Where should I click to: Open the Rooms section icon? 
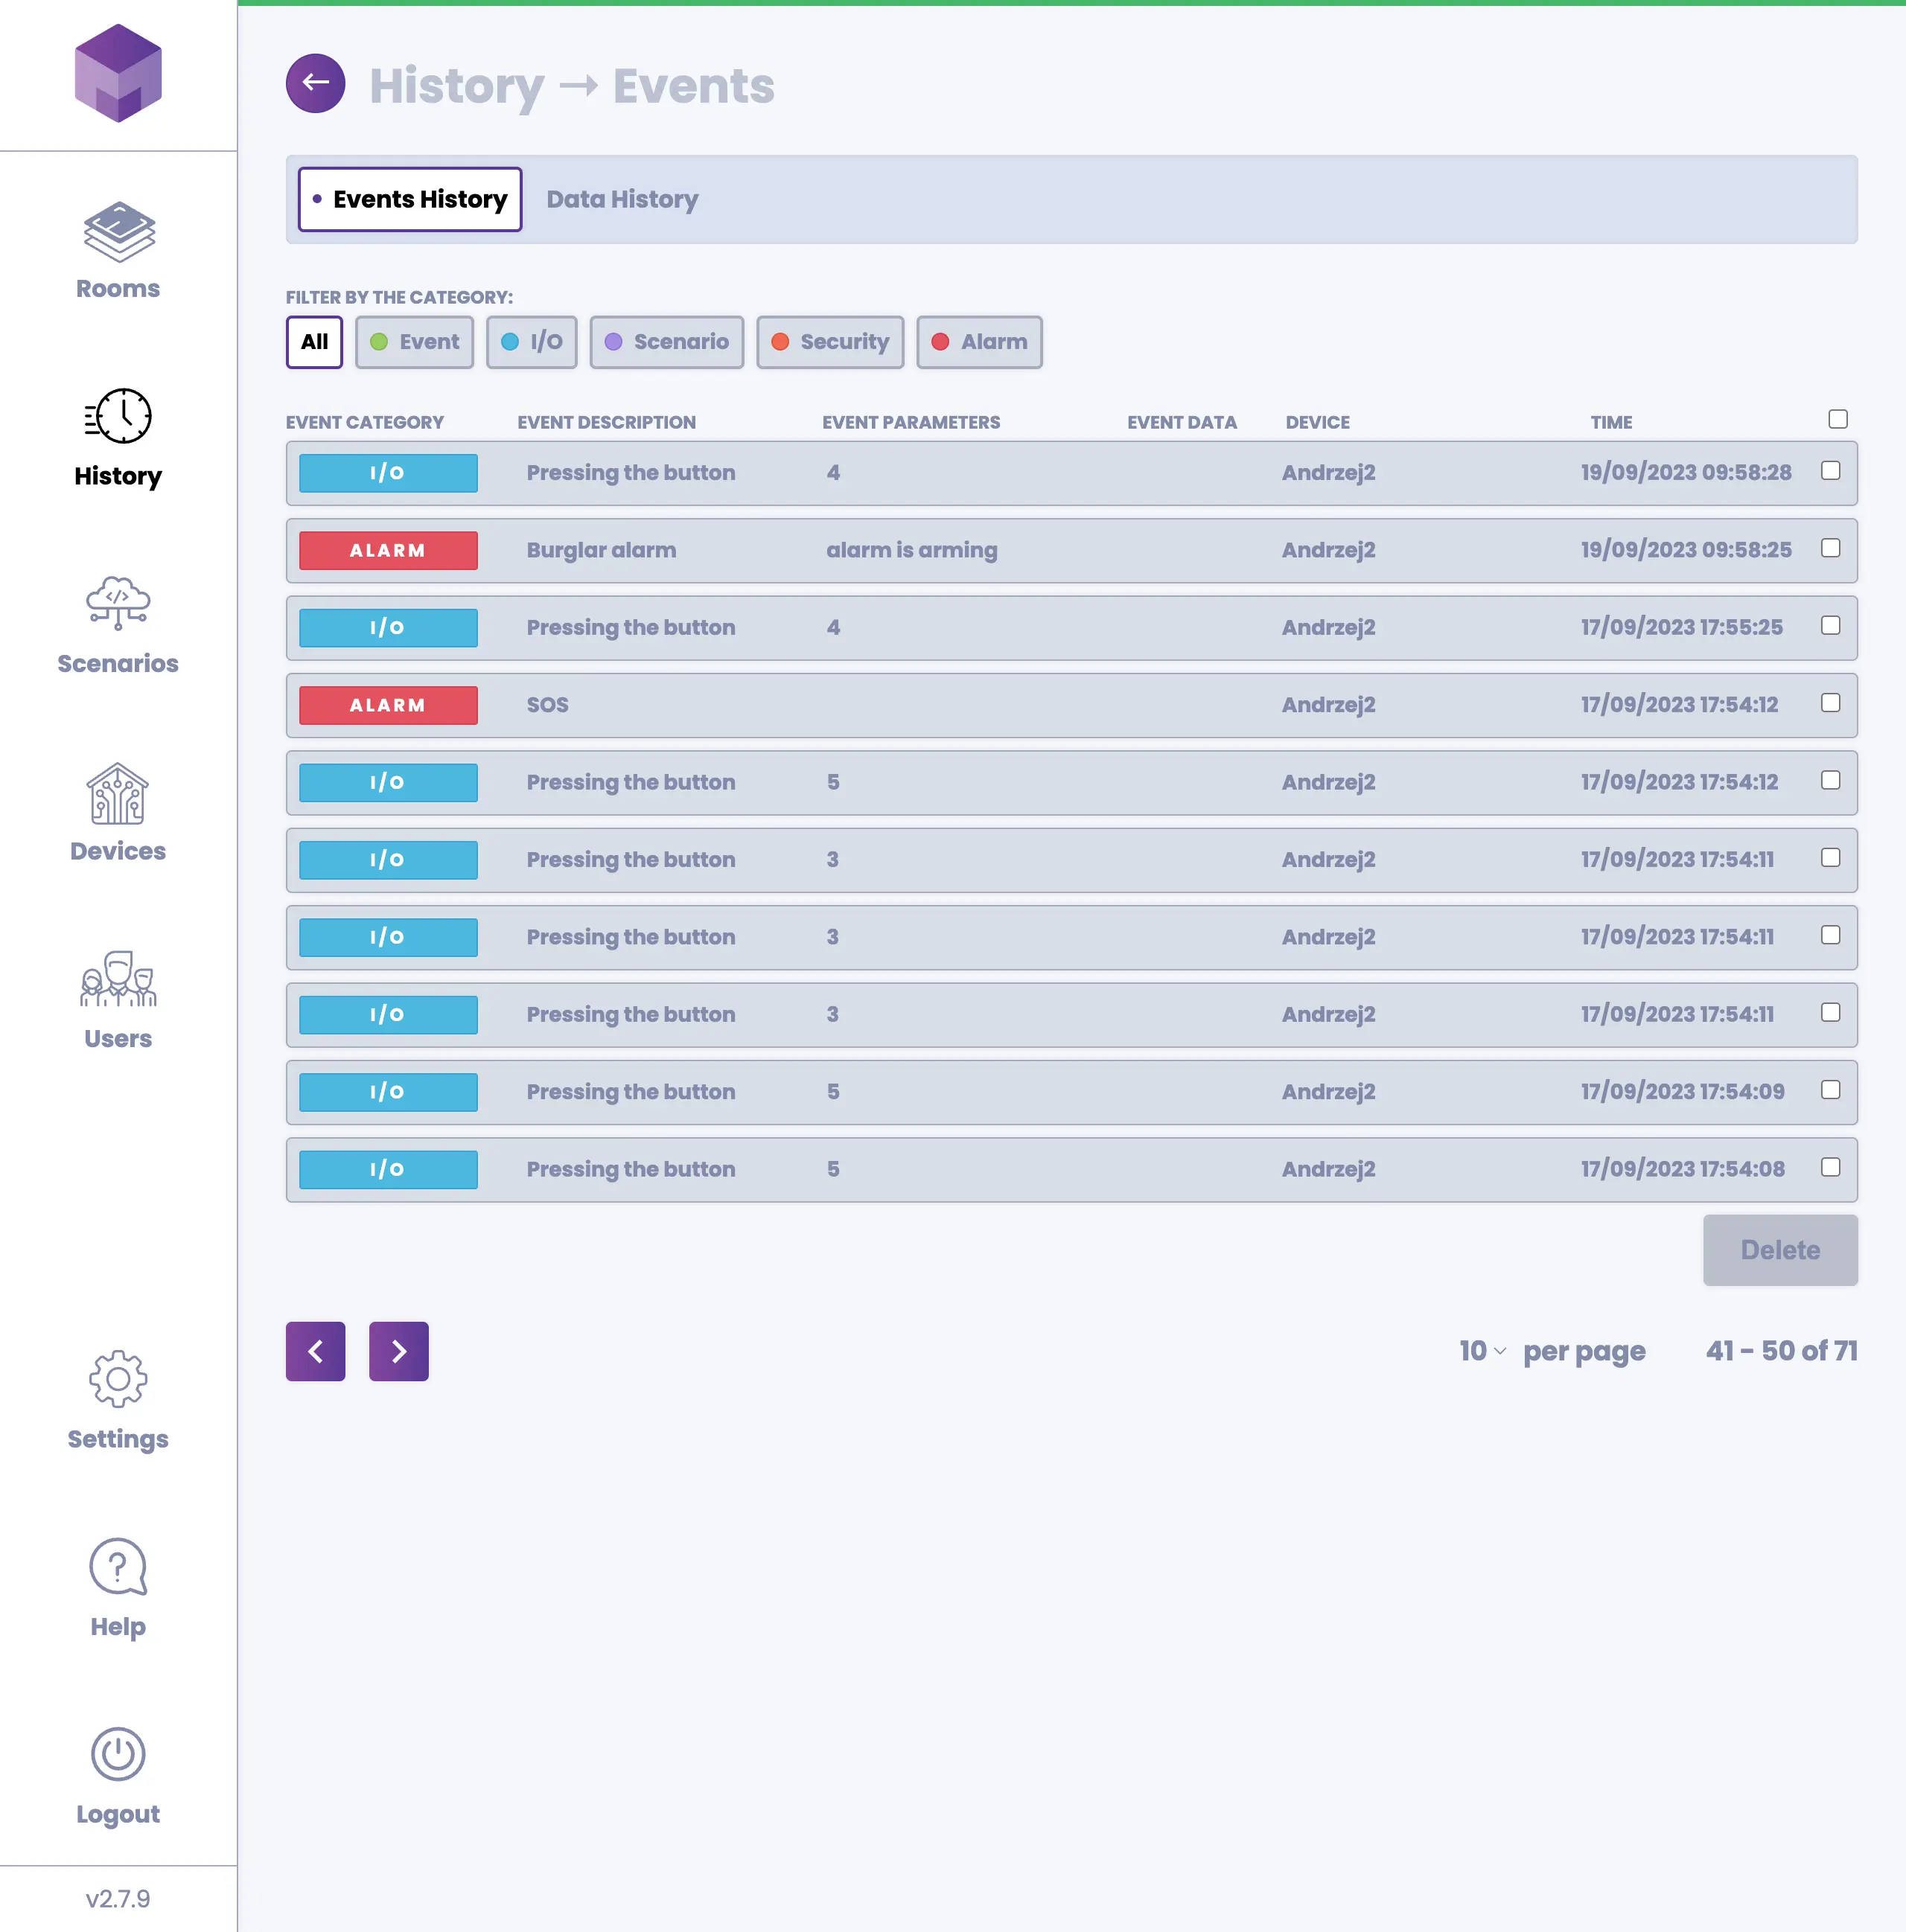(118, 232)
